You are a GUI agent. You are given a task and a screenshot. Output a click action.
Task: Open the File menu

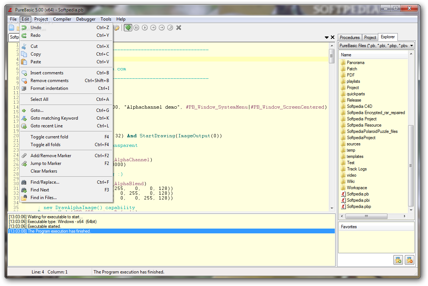coord(13,19)
